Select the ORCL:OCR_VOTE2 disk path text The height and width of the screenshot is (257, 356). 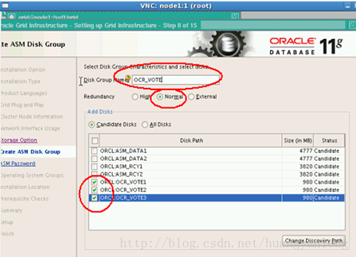[x=123, y=190]
